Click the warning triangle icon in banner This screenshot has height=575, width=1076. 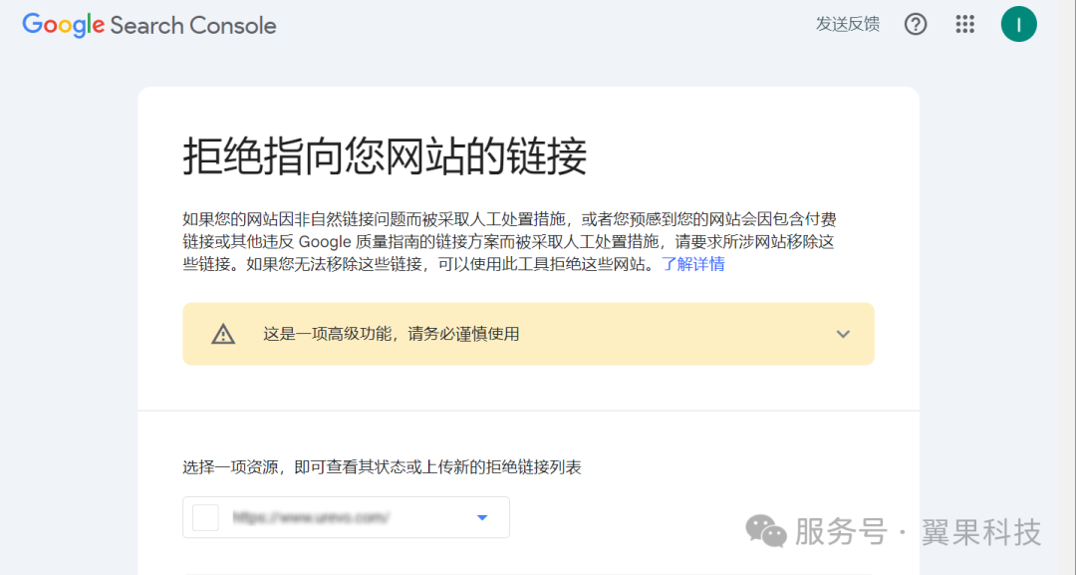pyautogui.click(x=223, y=335)
